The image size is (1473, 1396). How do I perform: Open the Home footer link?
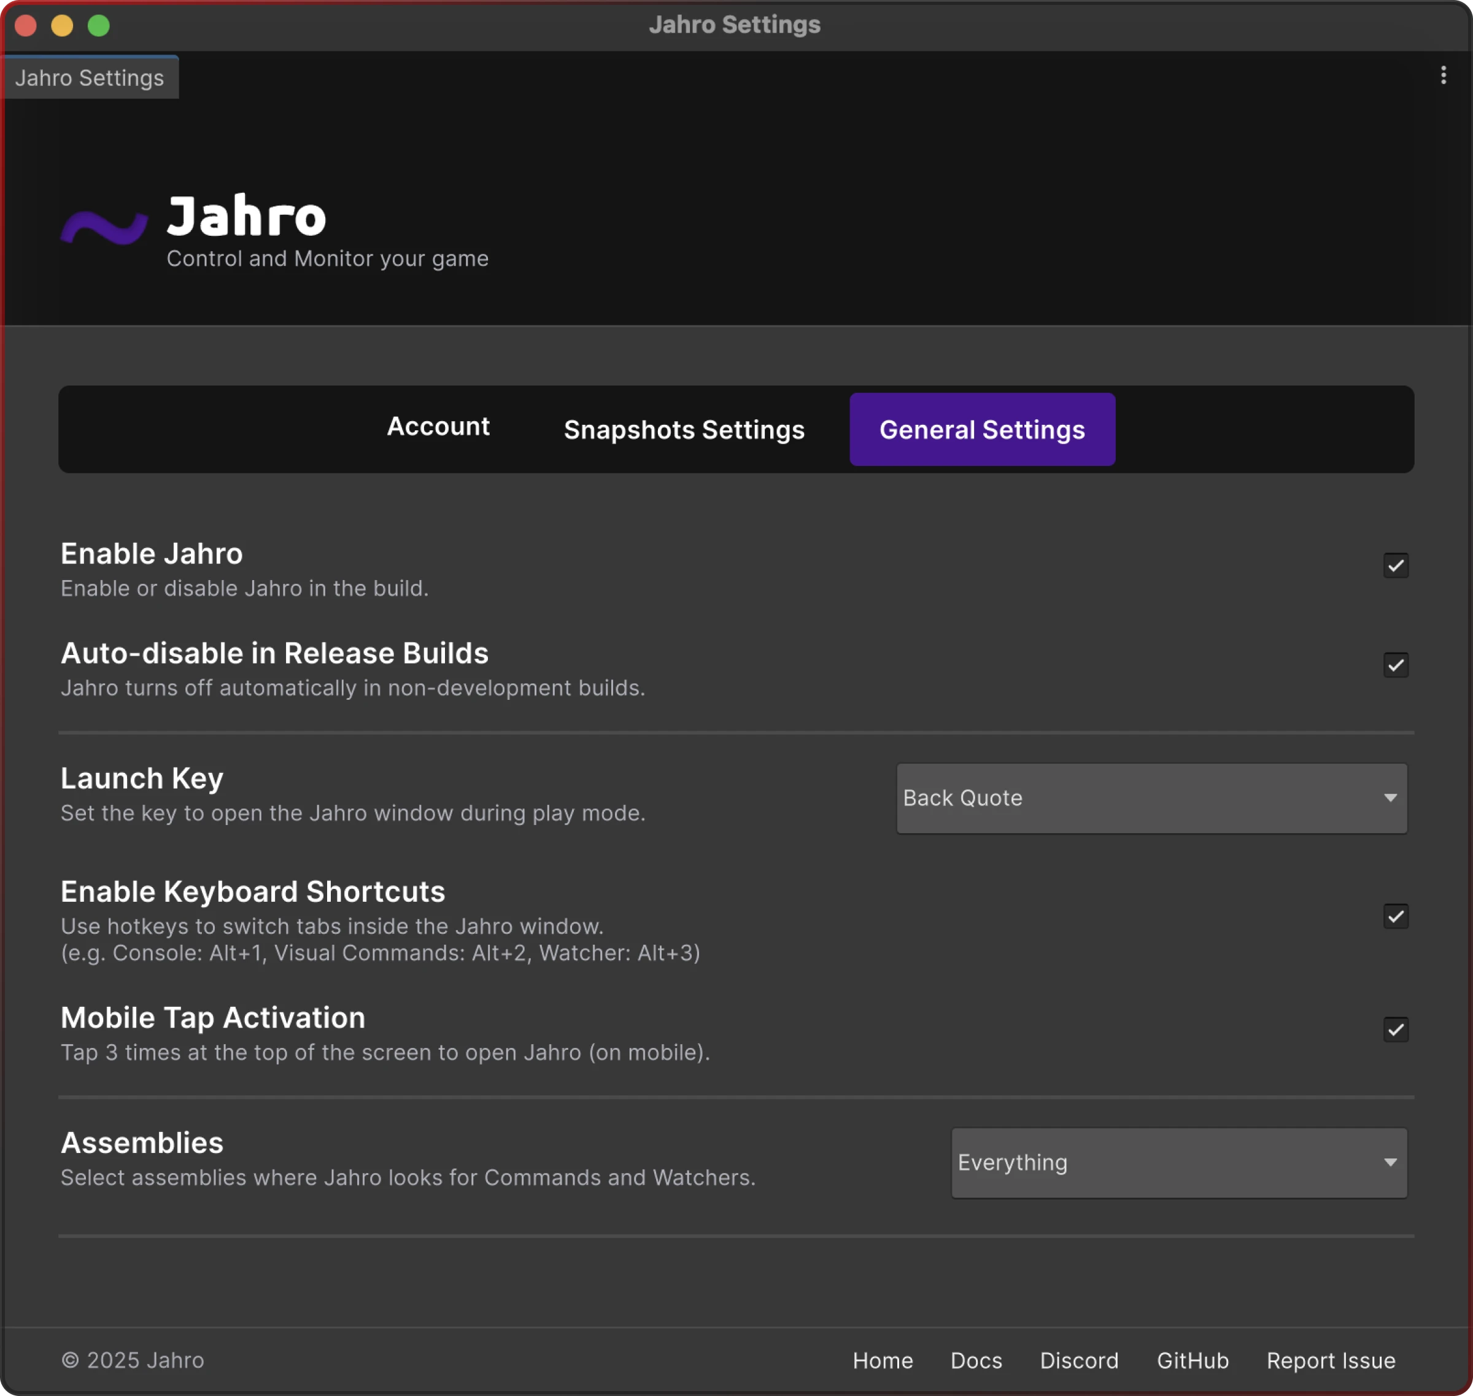[x=883, y=1360]
